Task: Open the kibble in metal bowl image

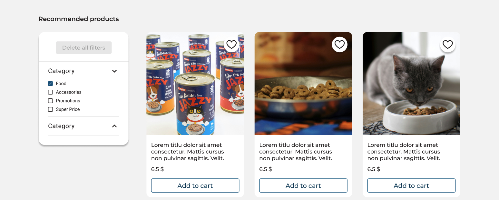Action: click(x=303, y=84)
